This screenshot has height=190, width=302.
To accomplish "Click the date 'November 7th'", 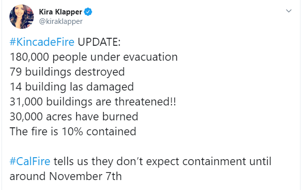I will click(85, 176).
